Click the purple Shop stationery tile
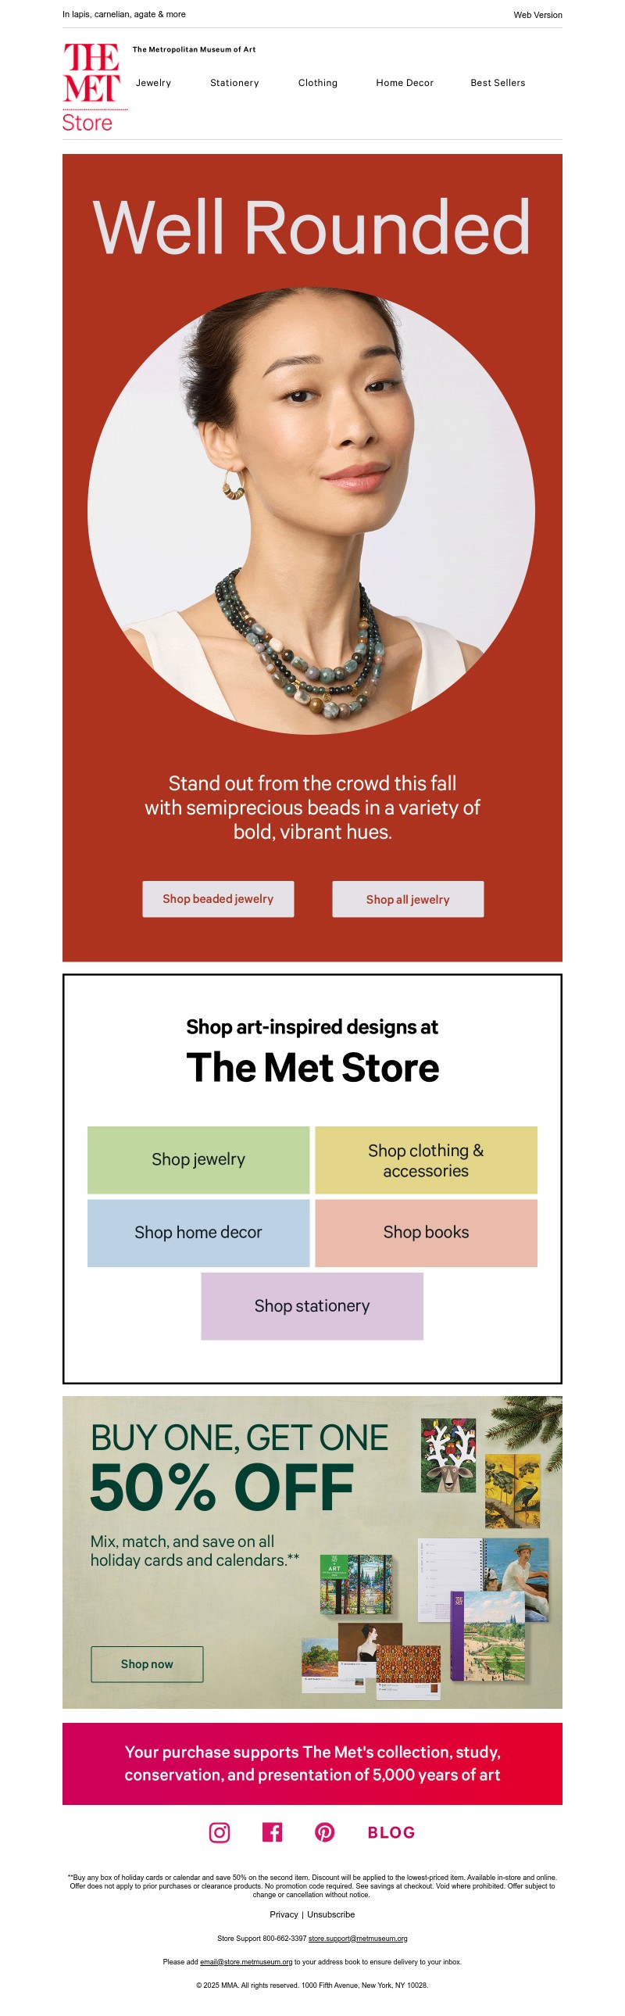The height and width of the screenshot is (2016, 625). coord(312,1306)
